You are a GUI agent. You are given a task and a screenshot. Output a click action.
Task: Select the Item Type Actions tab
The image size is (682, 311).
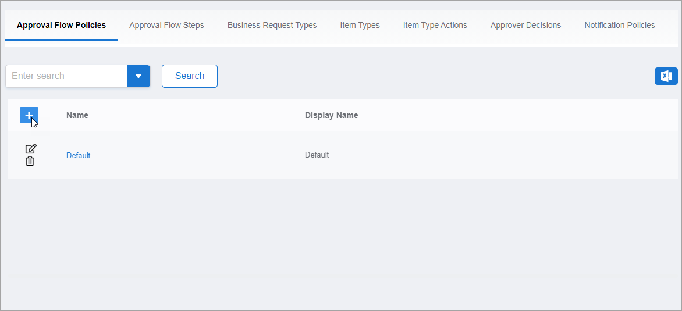click(435, 25)
